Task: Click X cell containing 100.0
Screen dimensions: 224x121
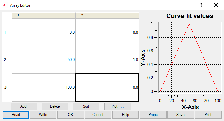Action: pos(44,87)
